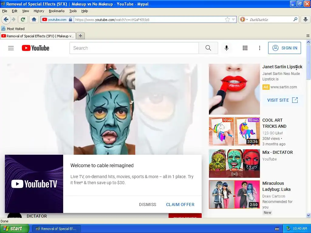The image size is (311, 233).
Task: Click the SIGN IN button
Action: click(x=284, y=48)
